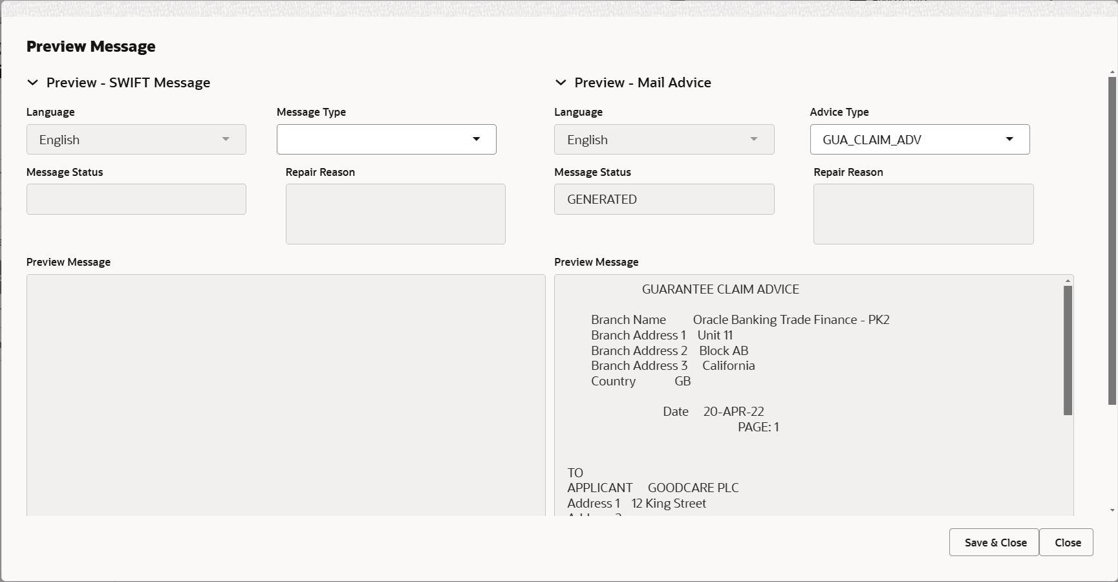Click the Preview Message dialog title
Image resolution: width=1118 pixels, height=582 pixels.
[91, 46]
